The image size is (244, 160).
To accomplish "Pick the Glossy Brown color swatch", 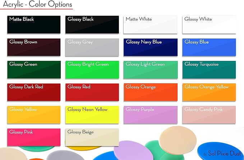I will 34,47.
